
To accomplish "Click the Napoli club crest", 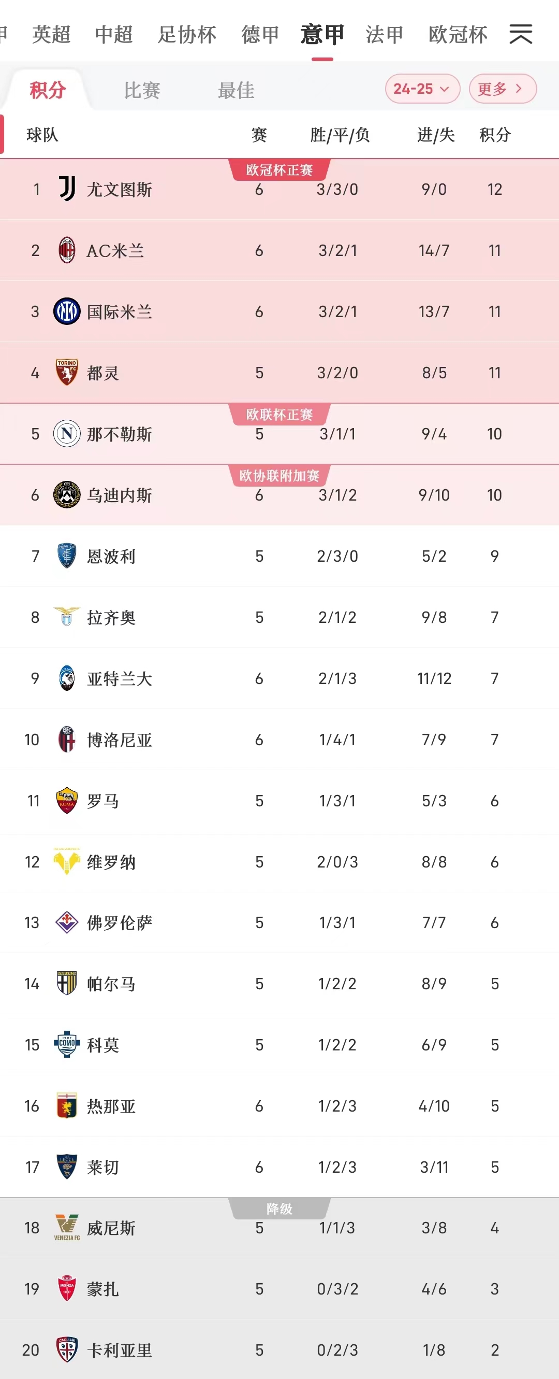I will tap(66, 434).
